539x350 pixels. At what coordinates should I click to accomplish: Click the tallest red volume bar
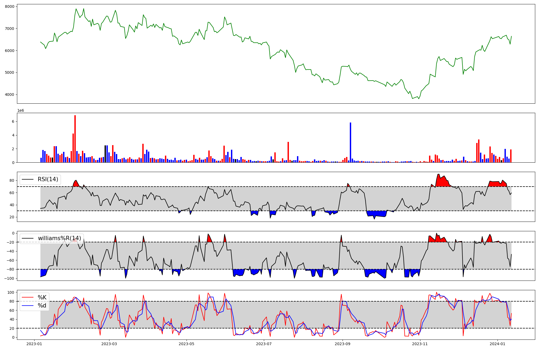click(x=75, y=139)
